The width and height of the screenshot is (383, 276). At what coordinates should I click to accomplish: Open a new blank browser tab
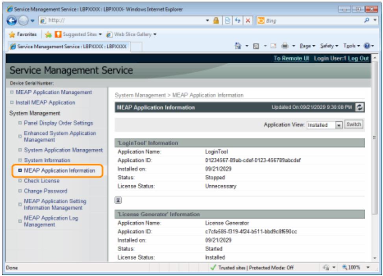[136, 47]
